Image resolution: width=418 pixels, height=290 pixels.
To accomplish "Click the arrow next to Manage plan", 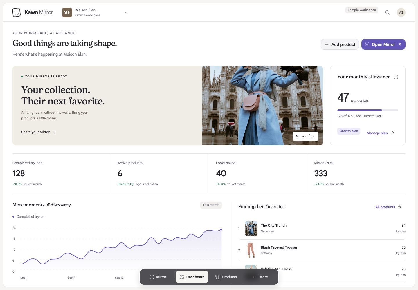I will point(392,133).
